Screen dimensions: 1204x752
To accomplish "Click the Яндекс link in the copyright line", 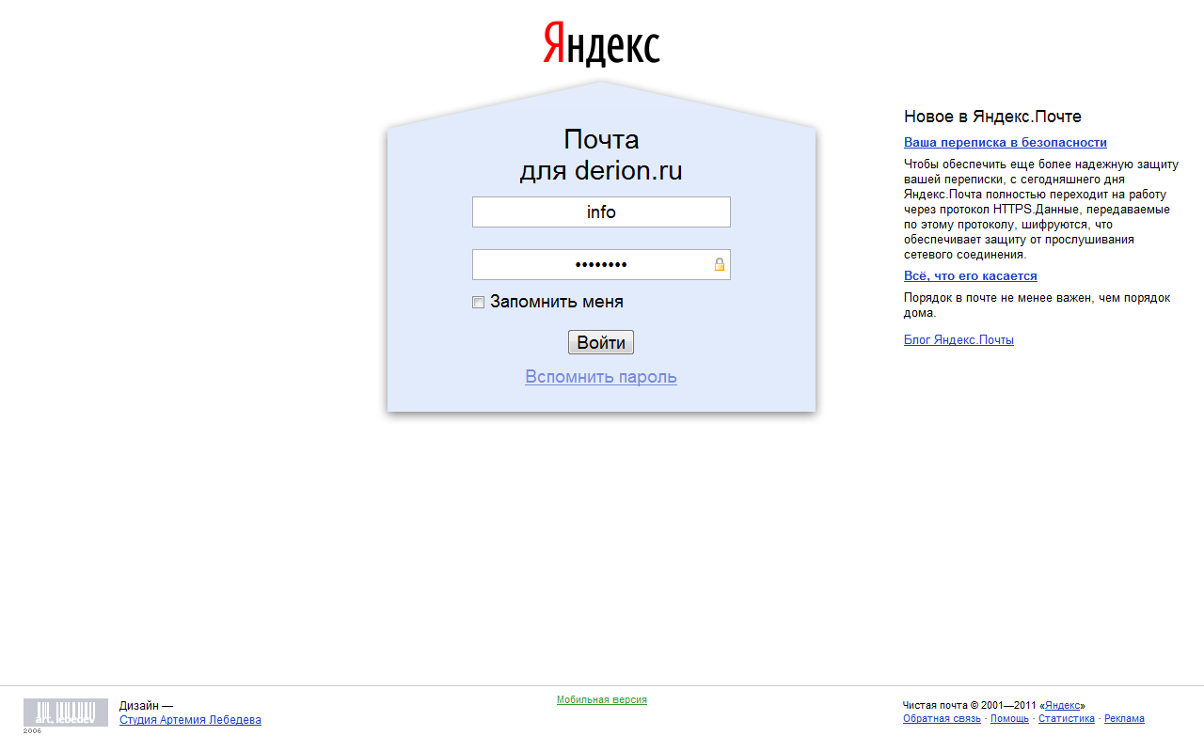I will [1064, 705].
